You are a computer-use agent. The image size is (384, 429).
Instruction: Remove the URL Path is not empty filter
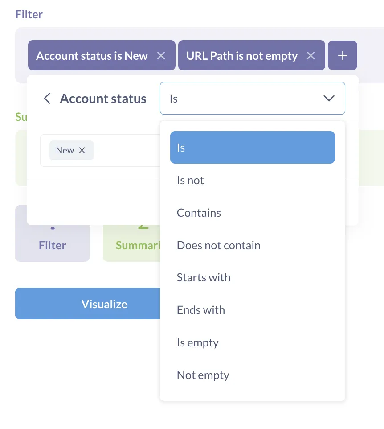tap(311, 56)
